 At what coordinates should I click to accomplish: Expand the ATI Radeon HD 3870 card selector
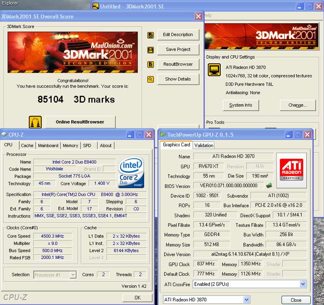[x=246, y=300]
